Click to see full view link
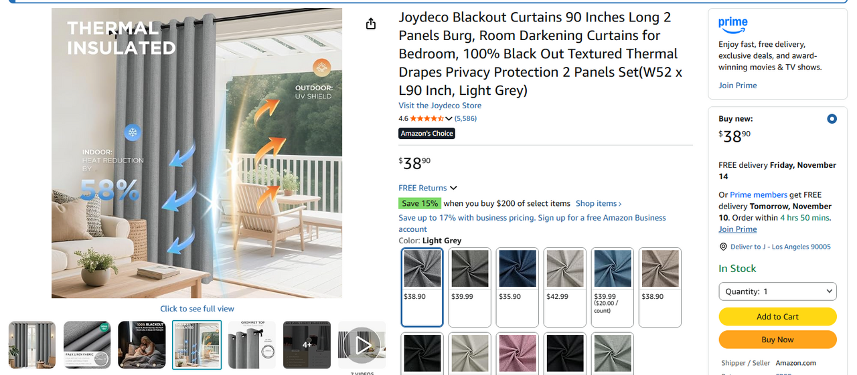Screen dimensions: 857x375 coord(197,309)
